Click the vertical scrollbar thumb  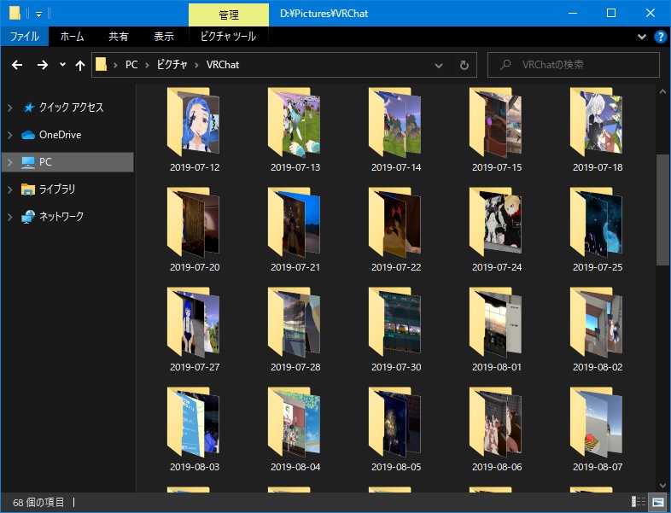click(662, 210)
